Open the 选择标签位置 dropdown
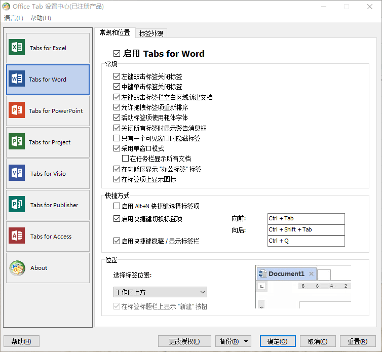Viewport: 382px width, 352px height. coord(160,292)
